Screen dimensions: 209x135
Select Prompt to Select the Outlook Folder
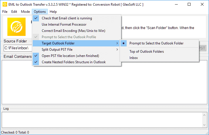(x=159, y=43)
